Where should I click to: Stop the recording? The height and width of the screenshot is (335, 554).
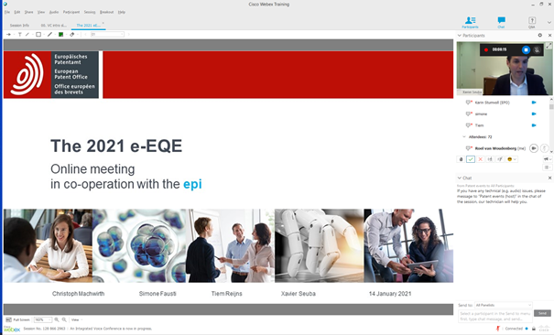[526, 49]
